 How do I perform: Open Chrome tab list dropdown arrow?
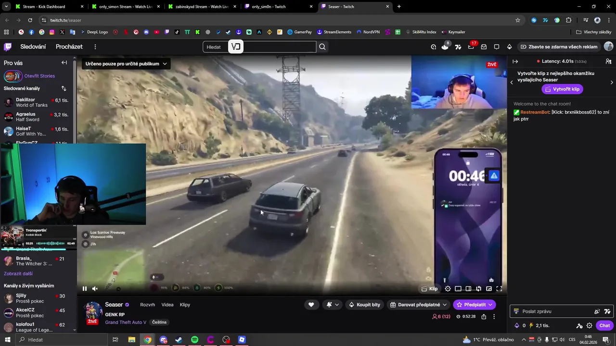6,7
